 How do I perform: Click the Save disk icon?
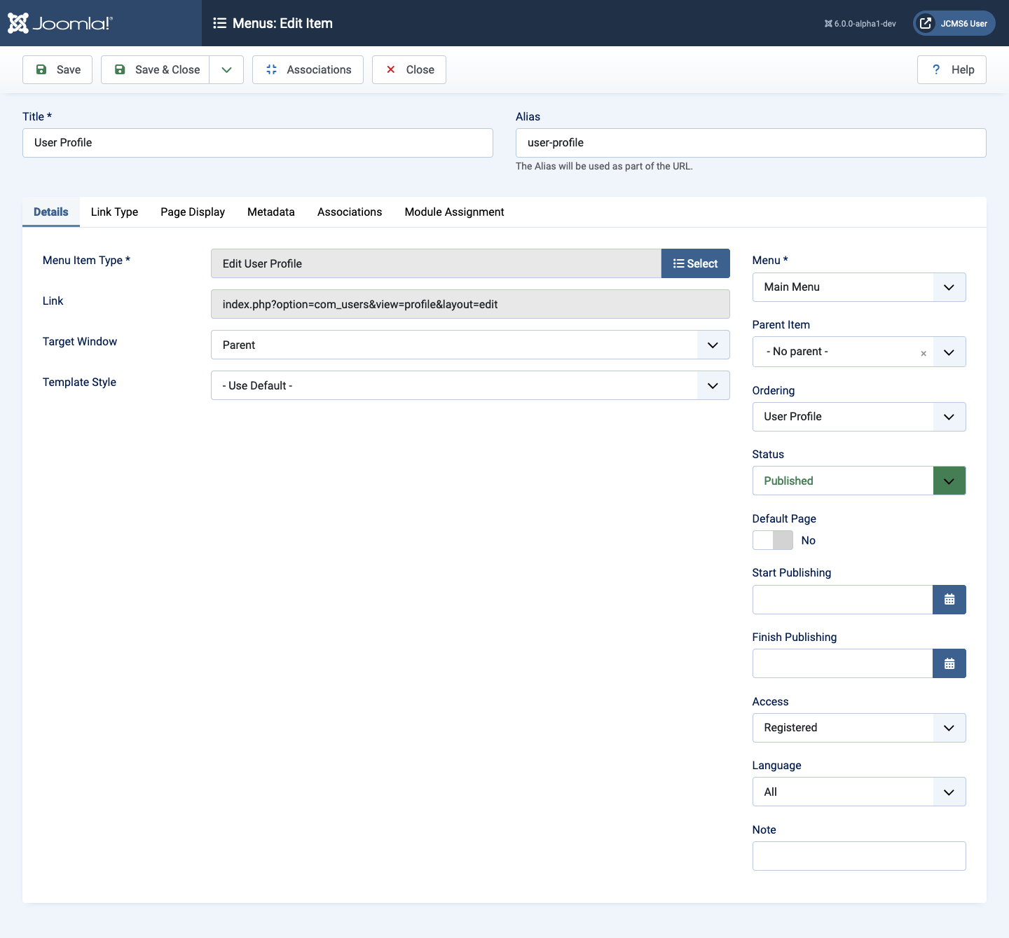click(x=42, y=69)
